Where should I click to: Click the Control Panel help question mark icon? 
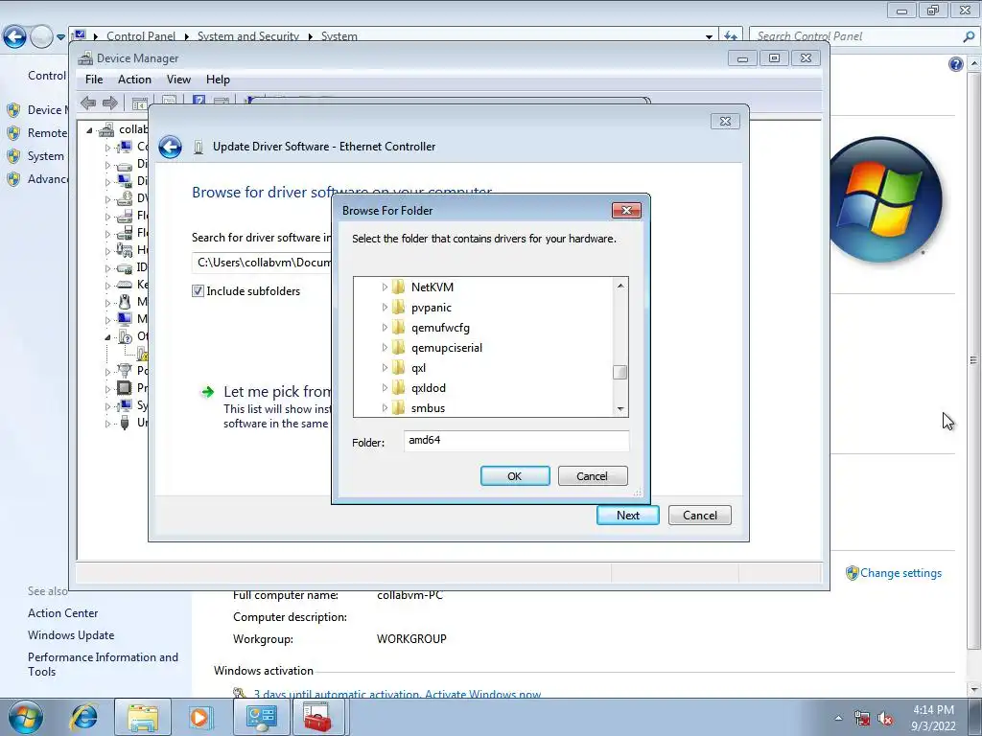coord(956,64)
